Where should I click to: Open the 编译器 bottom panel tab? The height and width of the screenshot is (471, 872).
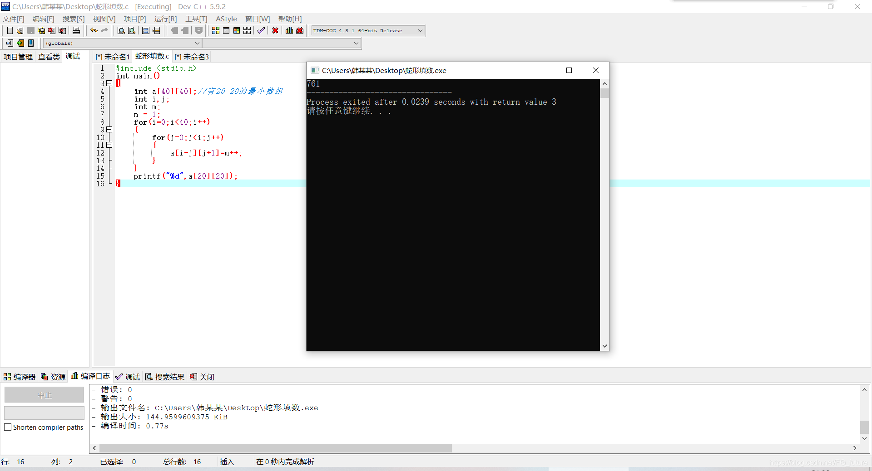point(20,377)
